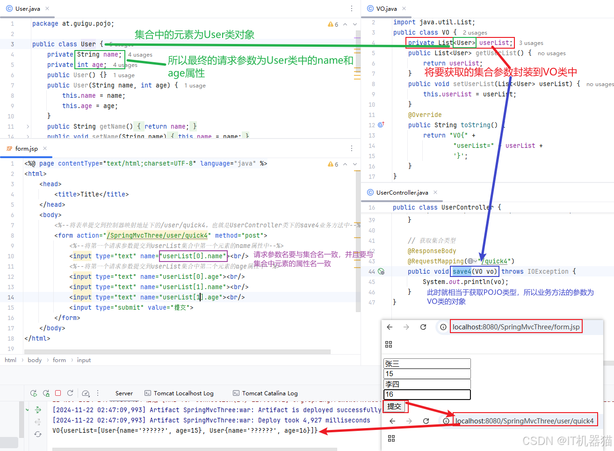Click the refresh deployment status icon
The width and height of the screenshot is (614, 451).
(38, 434)
